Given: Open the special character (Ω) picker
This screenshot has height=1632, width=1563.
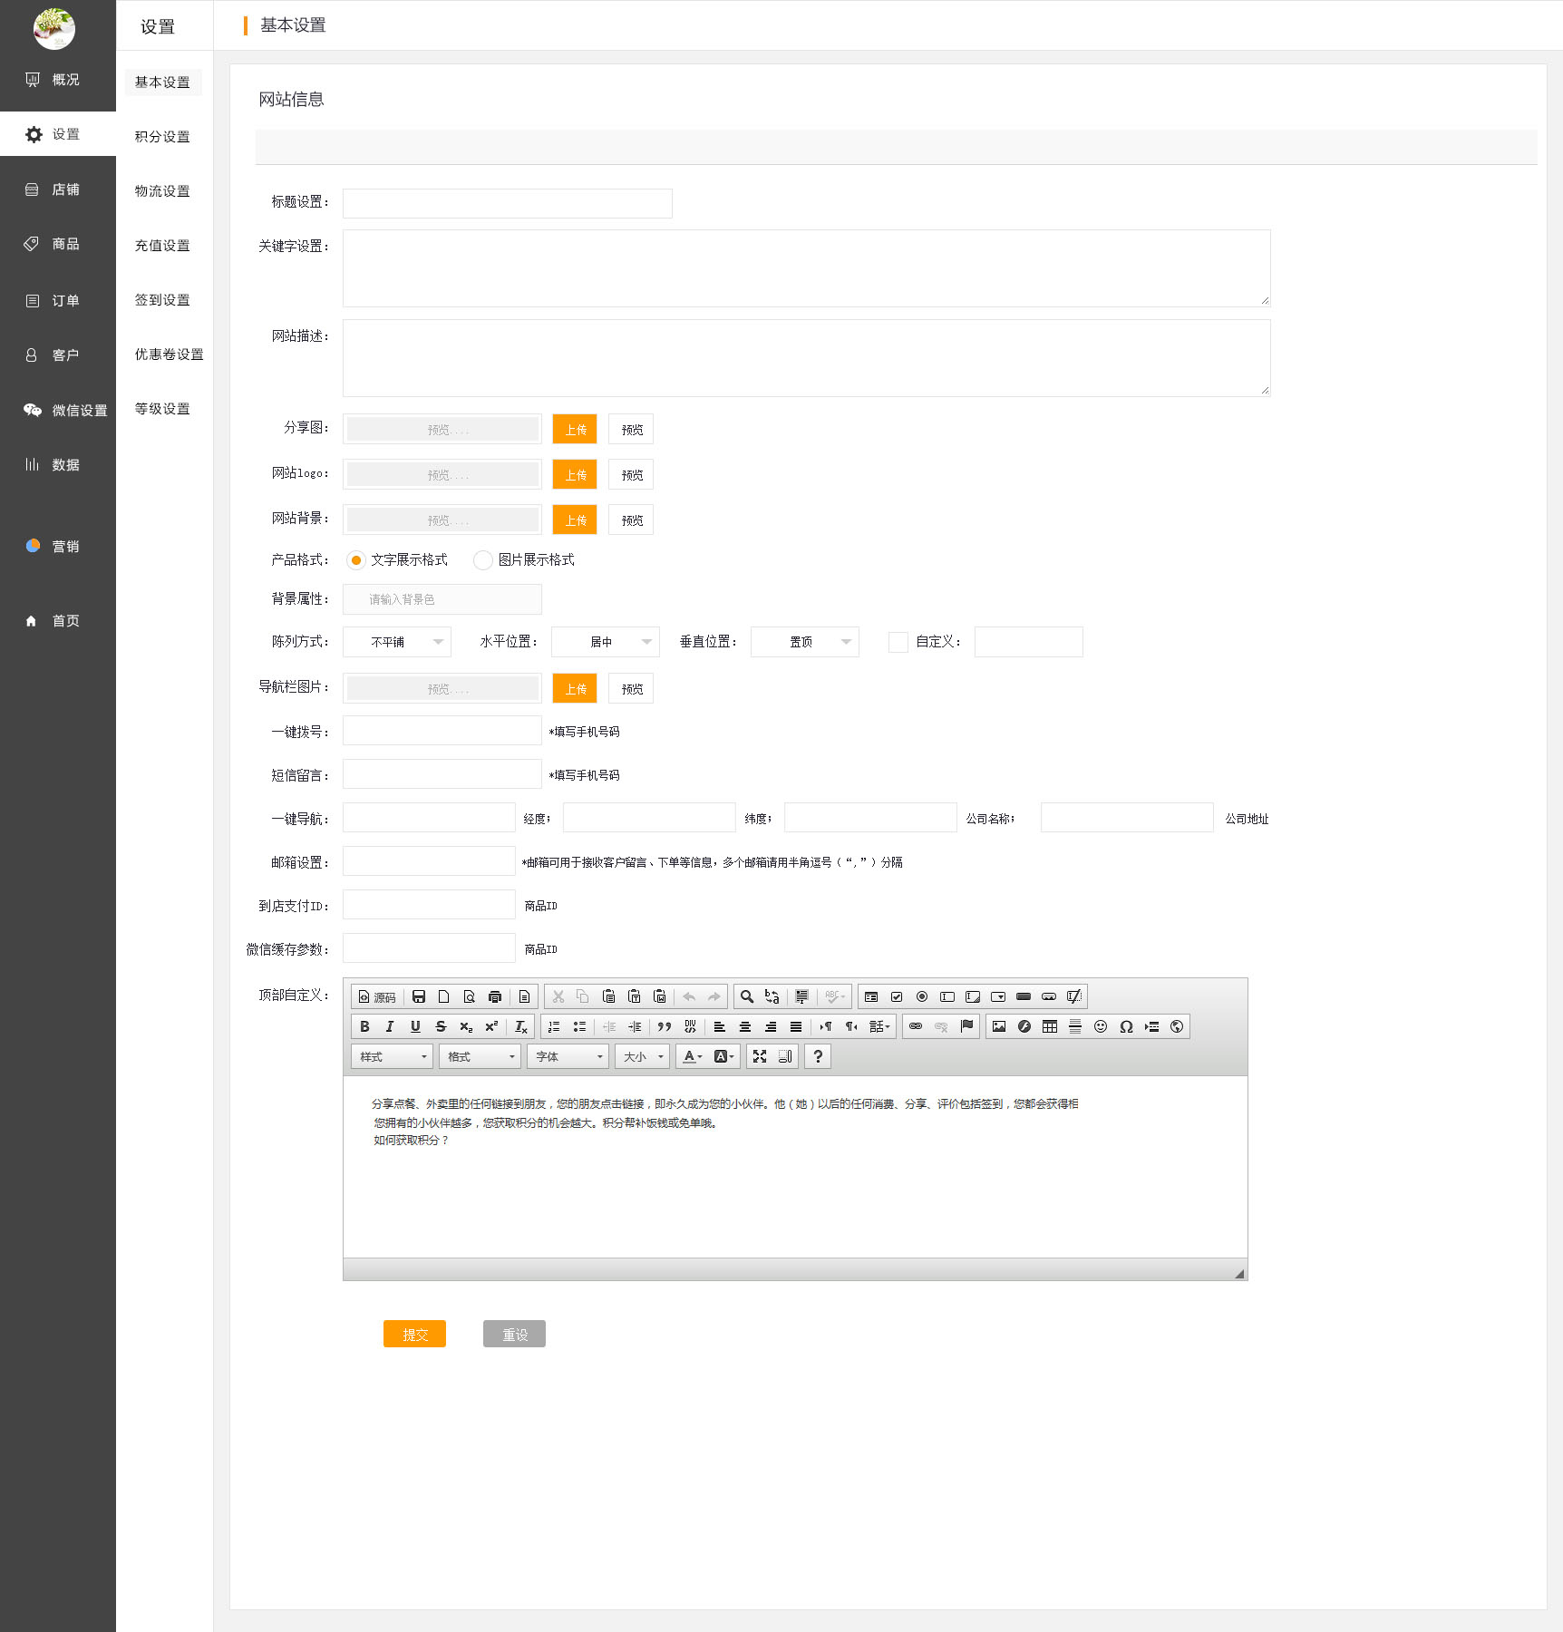Looking at the screenshot, I should 1126,1026.
